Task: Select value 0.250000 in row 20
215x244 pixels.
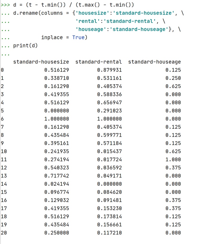Action: pos(57,233)
